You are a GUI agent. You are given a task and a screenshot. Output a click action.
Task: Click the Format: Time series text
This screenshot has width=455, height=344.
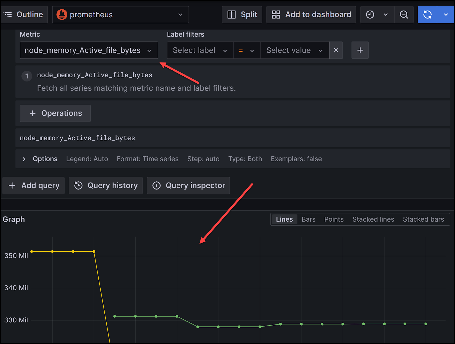point(148,159)
